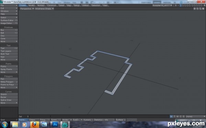206x128 pixels.
Task: Go to previous layer bank arrow
Action: coord(174,5)
